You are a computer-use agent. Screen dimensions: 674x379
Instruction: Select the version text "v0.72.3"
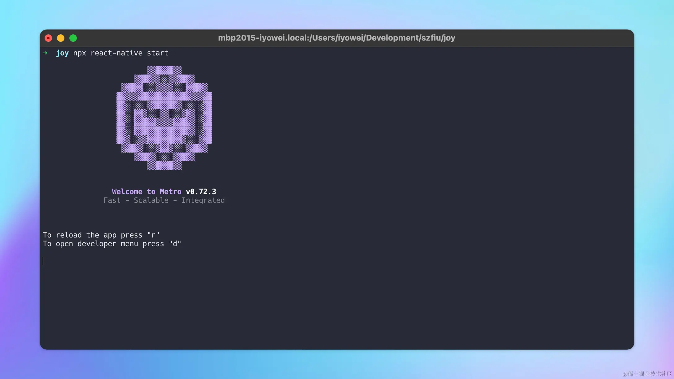click(x=201, y=191)
